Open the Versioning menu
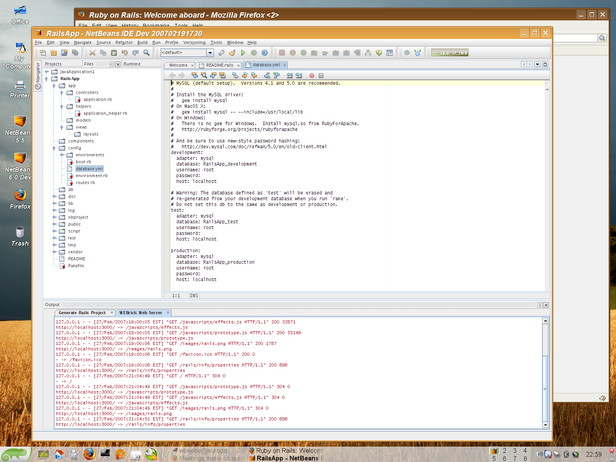The height and width of the screenshot is (462, 616). coord(194,42)
